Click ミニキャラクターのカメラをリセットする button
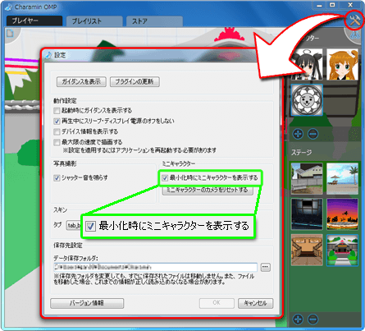365x331 pixels. pos(208,190)
